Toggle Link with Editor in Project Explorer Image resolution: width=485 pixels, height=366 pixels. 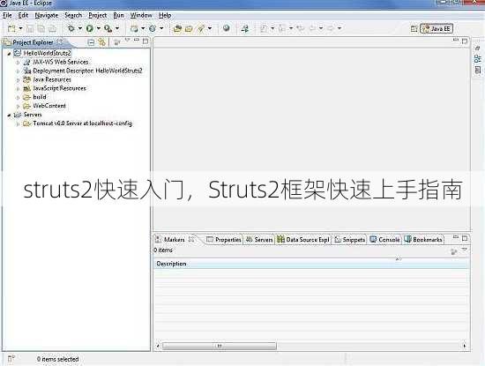coord(101,42)
